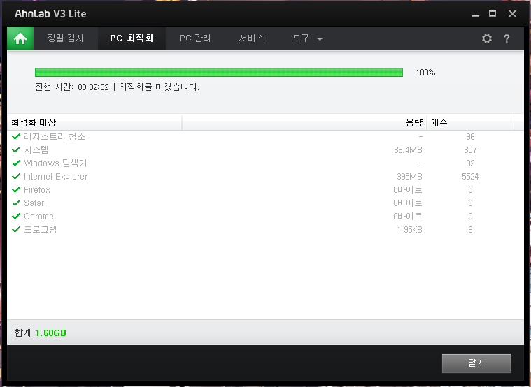Open help via the question mark icon
531x387 pixels.
tap(507, 38)
